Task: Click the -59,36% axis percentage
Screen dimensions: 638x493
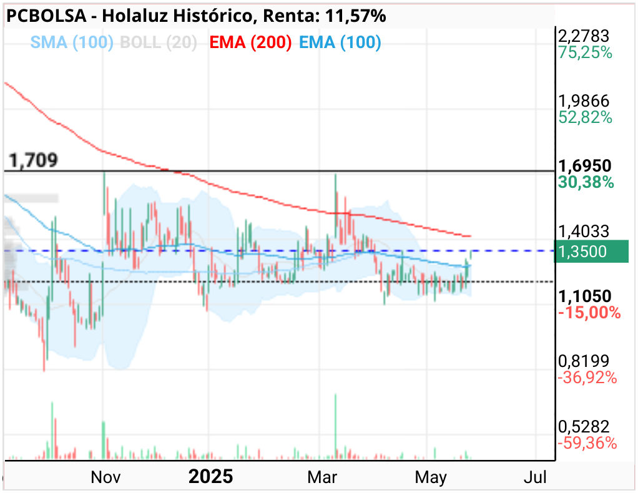Action: [x=587, y=442]
